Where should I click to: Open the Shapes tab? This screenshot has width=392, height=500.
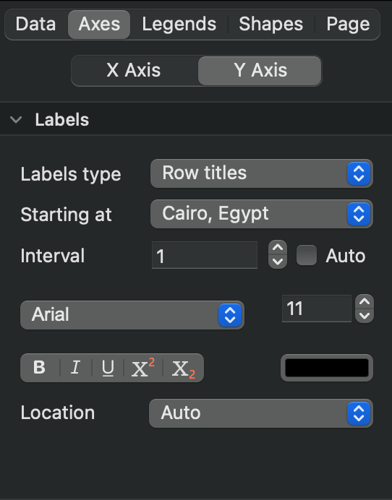pos(271,25)
